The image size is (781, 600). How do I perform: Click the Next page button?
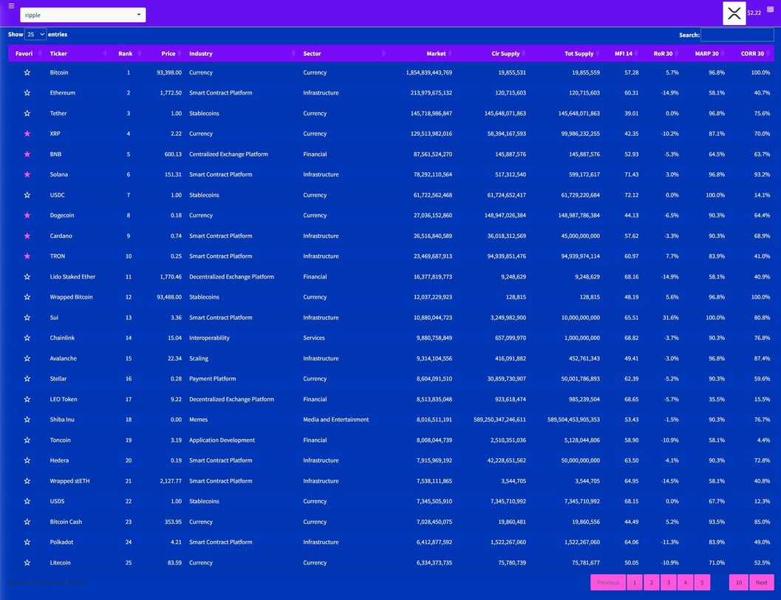tap(762, 582)
